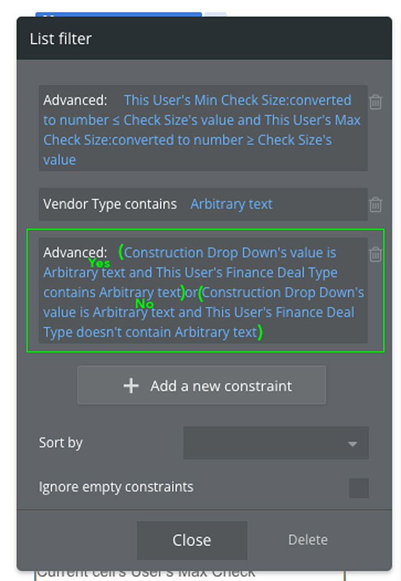Screen dimensions: 401x581
Task: Delete the Construction Drop Down constraint via trash icon
Action: coord(375,256)
